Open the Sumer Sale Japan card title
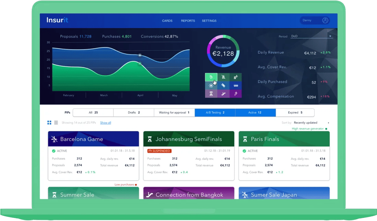The image size is (377, 221). point(274,195)
